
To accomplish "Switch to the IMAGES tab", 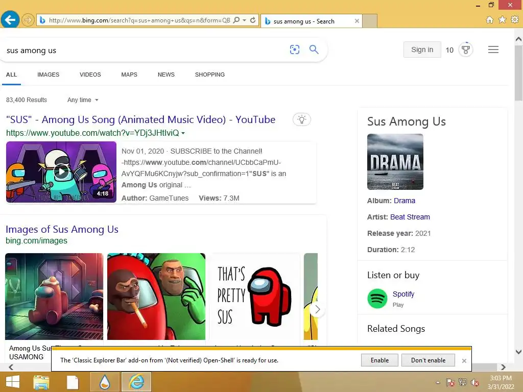I will [49, 75].
